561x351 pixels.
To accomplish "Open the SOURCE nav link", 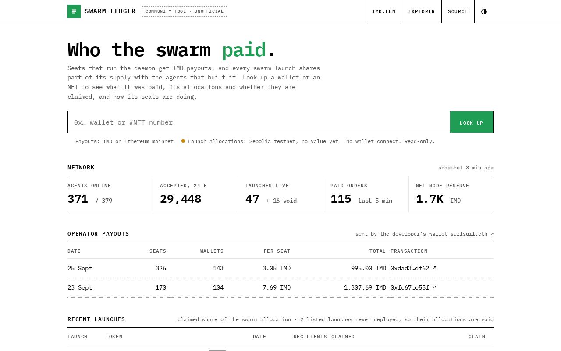I will [458, 11].
